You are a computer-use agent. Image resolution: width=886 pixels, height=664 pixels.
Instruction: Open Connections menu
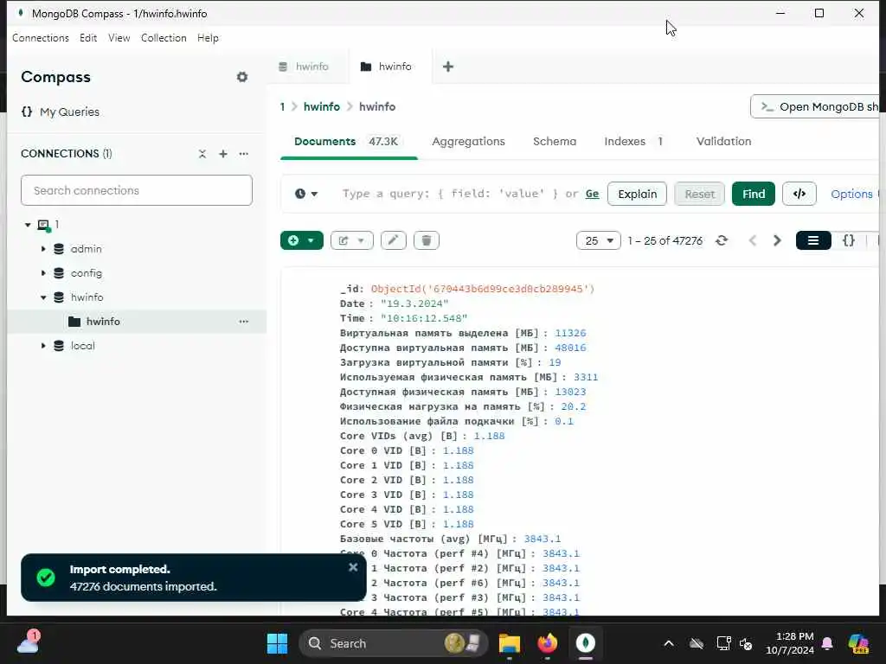41,38
